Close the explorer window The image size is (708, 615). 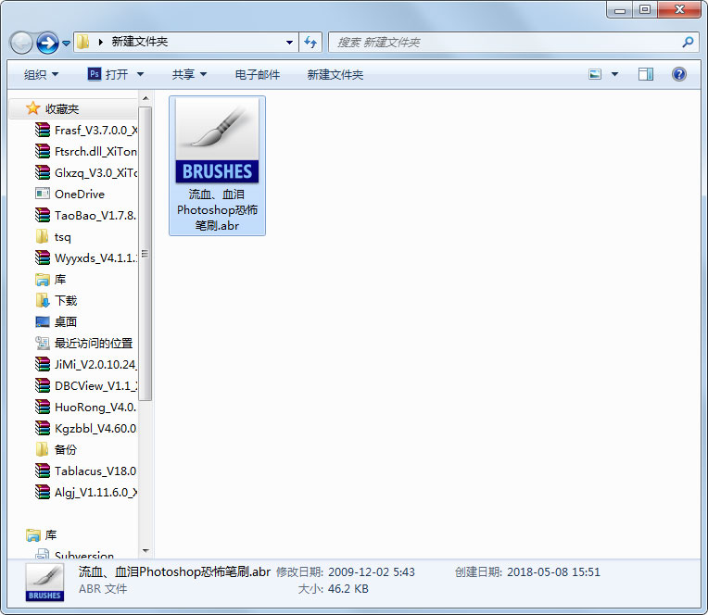tap(679, 9)
